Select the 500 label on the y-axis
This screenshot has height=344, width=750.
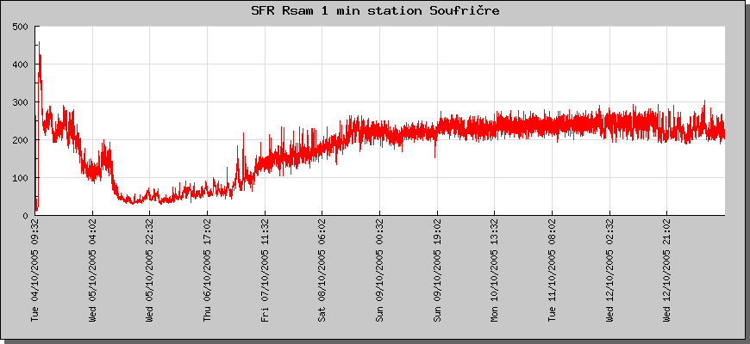click(x=20, y=27)
